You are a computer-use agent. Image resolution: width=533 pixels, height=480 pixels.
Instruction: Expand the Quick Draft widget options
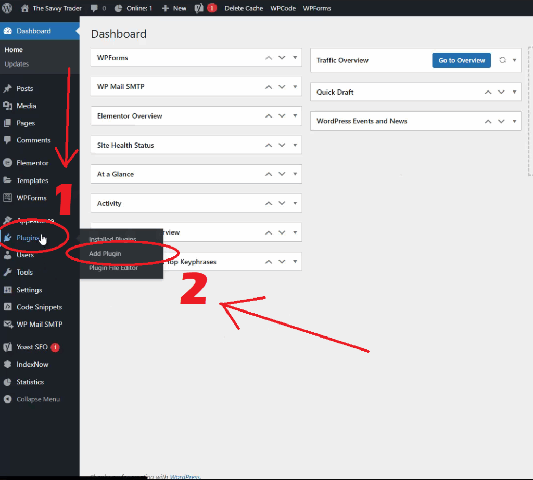click(514, 92)
